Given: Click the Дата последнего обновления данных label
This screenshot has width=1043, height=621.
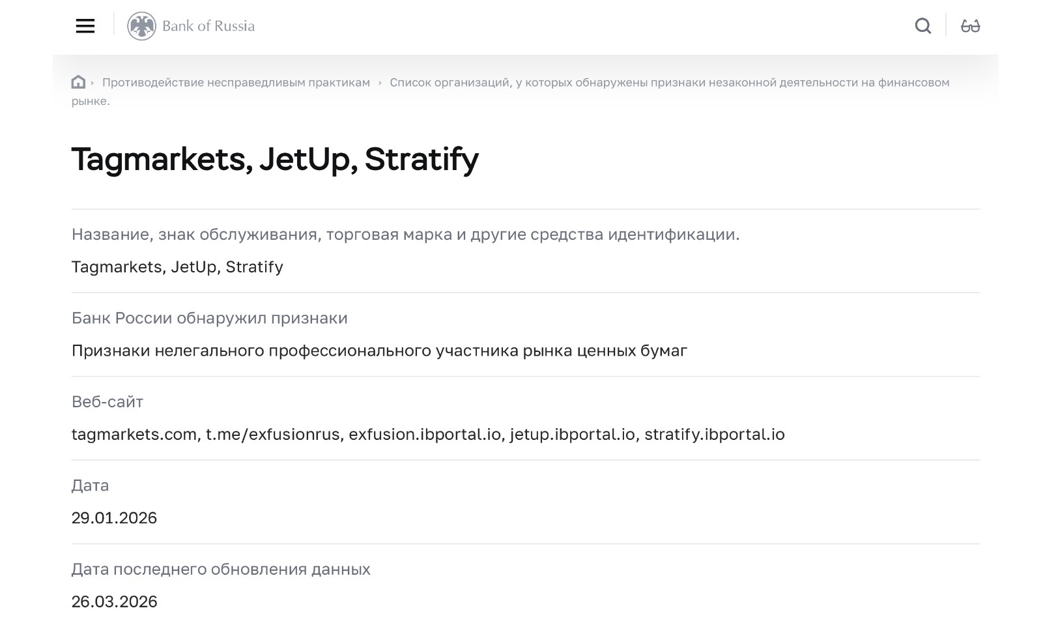Looking at the screenshot, I should (221, 570).
